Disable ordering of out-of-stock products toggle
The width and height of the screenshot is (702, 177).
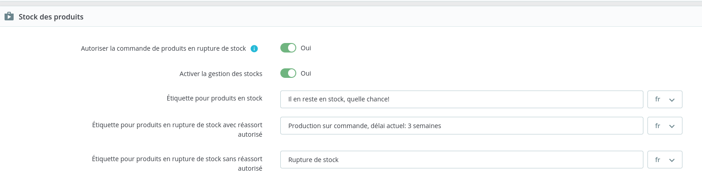(x=288, y=48)
